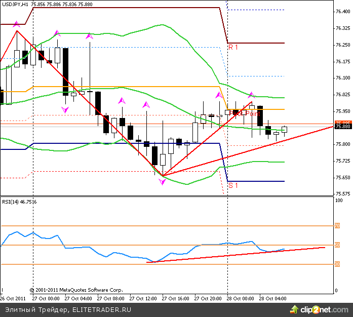Open the ELITETRADER.RU link in the footer

point(101,308)
